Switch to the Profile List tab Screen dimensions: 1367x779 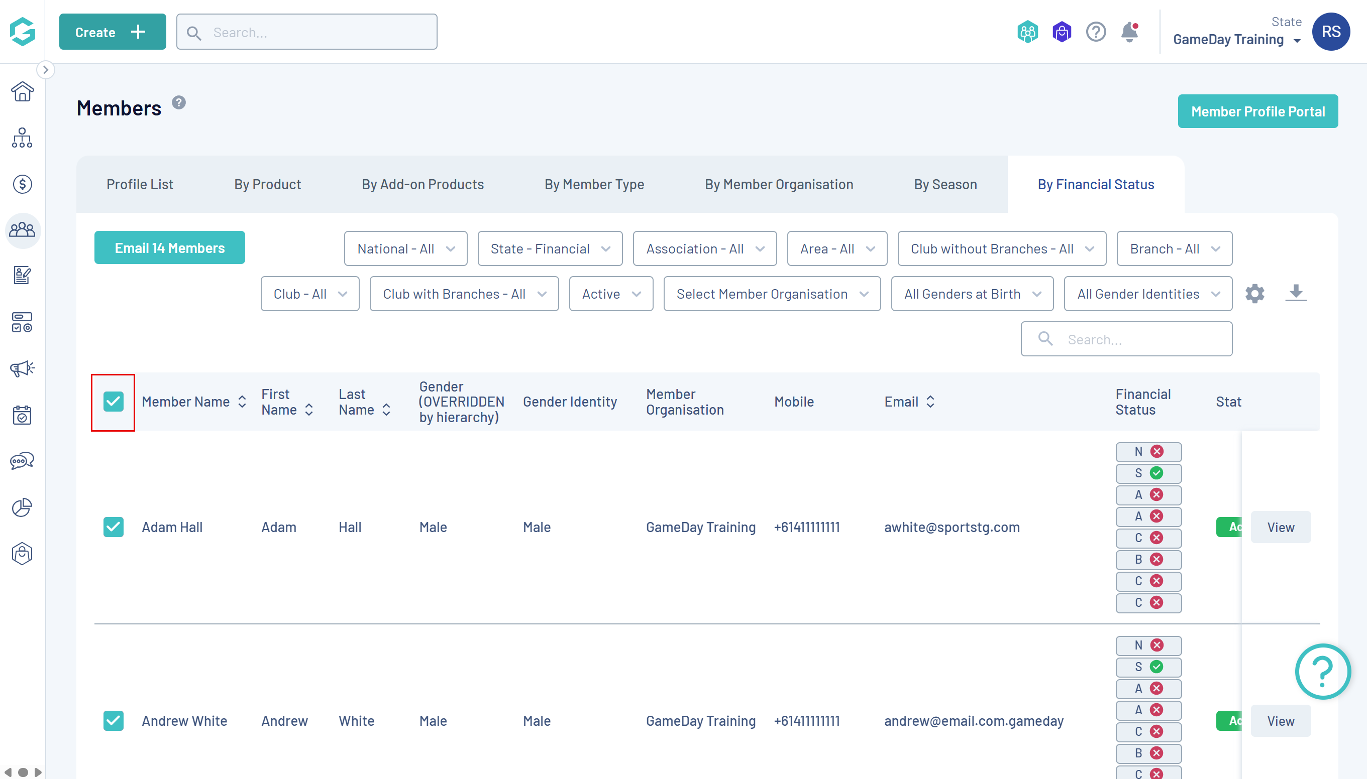click(x=140, y=185)
